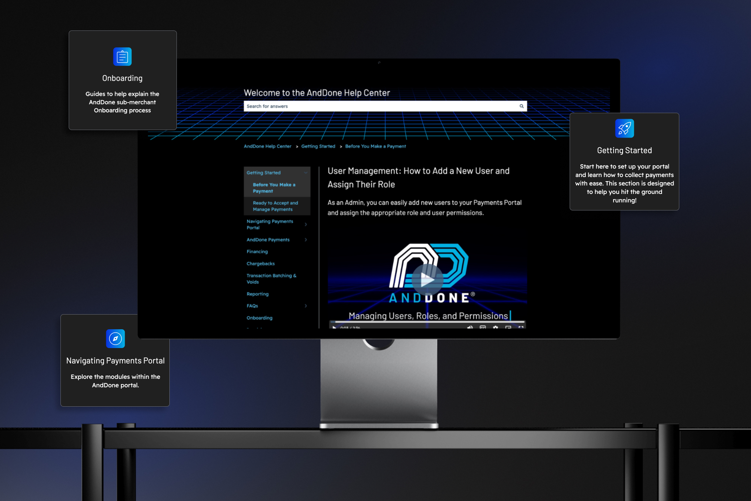
Task: Select Reporting in the sidebar
Action: pos(258,294)
